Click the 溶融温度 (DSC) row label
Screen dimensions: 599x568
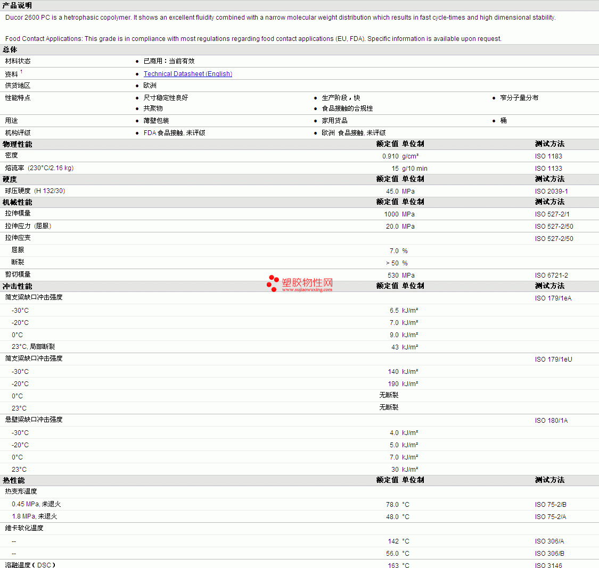point(30,565)
